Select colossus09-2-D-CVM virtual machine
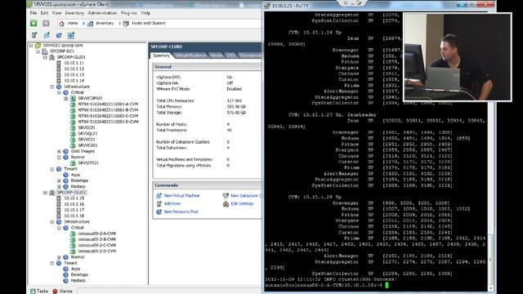The width and height of the screenshot is (523, 294). tap(96, 252)
